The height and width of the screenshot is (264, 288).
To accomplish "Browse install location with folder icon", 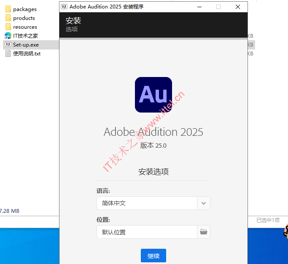I will pos(204,232).
